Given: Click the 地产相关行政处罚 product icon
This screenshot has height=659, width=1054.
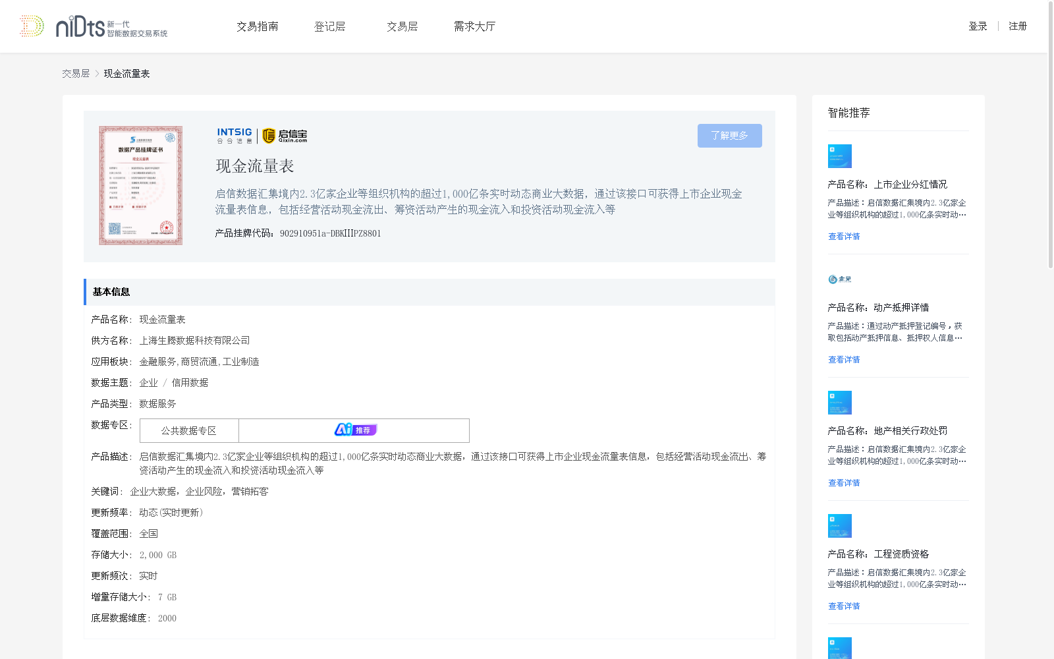Looking at the screenshot, I should pyautogui.click(x=840, y=403).
